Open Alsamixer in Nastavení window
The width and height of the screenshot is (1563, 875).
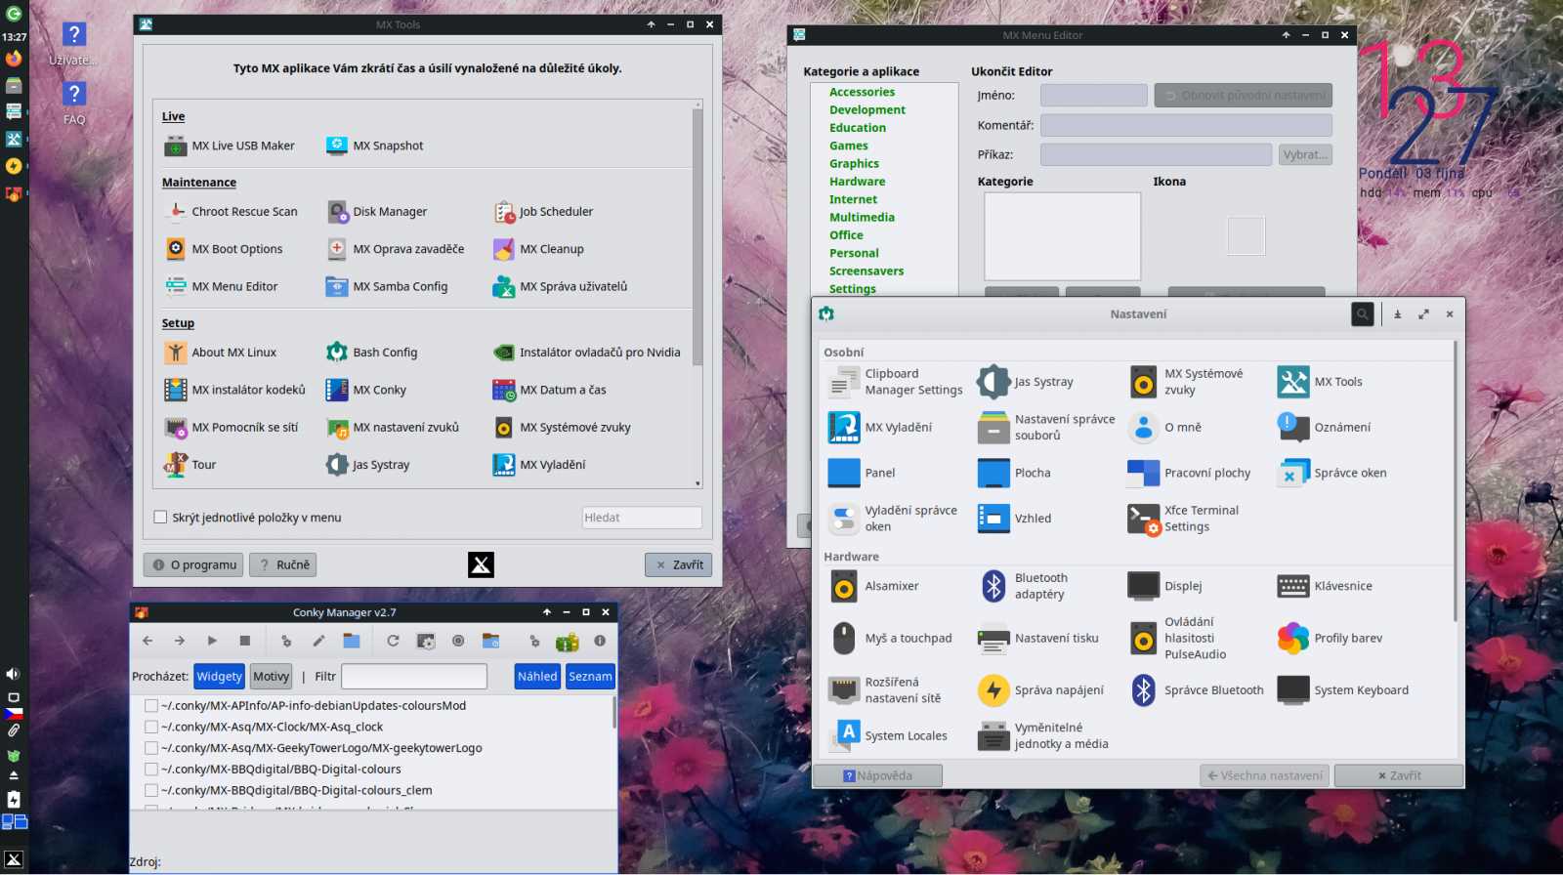point(873,586)
